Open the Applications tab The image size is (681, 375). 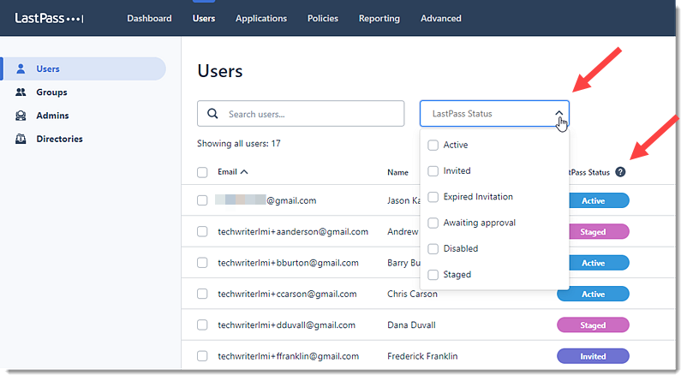pyautogui.click(x=261, y=18)
